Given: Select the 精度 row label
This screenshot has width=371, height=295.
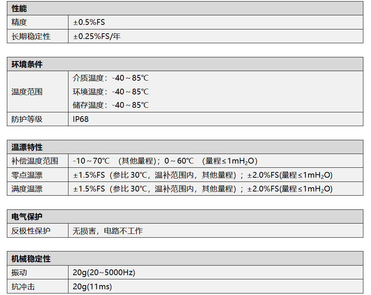Looking at the screenshot, I should pyautogui.click(x=19, y=23).
